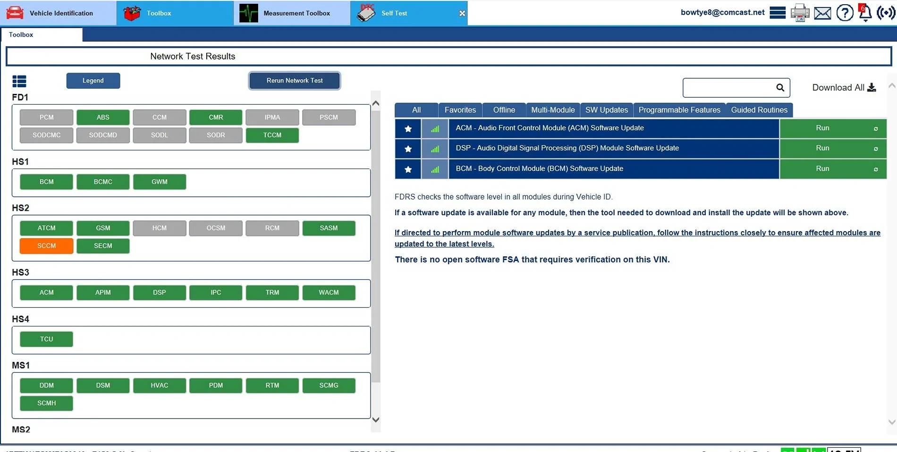Select the orange SCCM module
The height and width of the screenshot is (452, 897).
(x=46, y=246)
